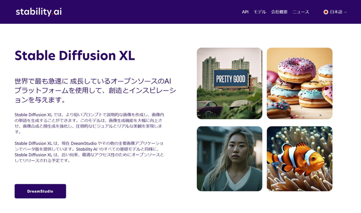Open the ニュース nav link
Image resolution: width=361 pixels, height=213 pixels.
coord(301,12)
